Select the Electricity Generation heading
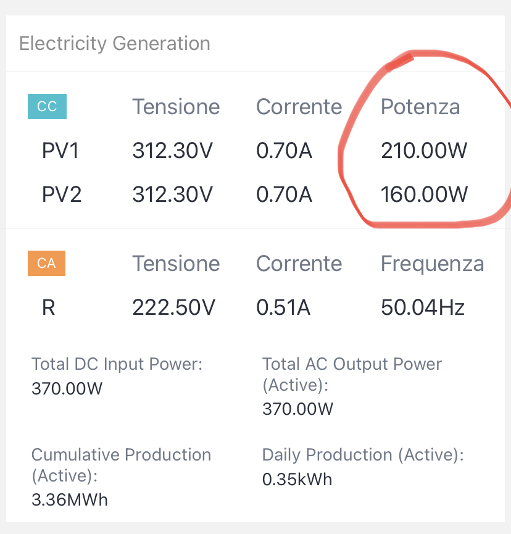 (115, 44)
